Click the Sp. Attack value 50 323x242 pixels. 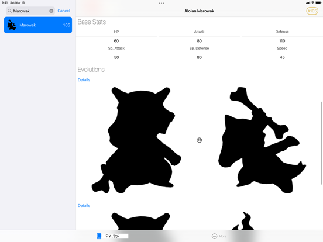click(116, 57)
